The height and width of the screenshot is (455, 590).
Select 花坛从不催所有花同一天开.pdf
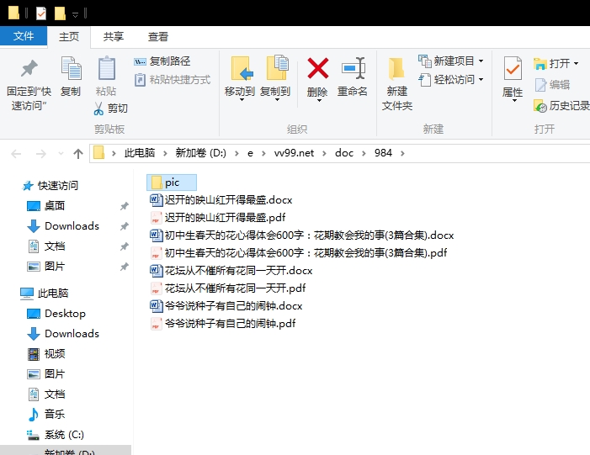point(227,288)
